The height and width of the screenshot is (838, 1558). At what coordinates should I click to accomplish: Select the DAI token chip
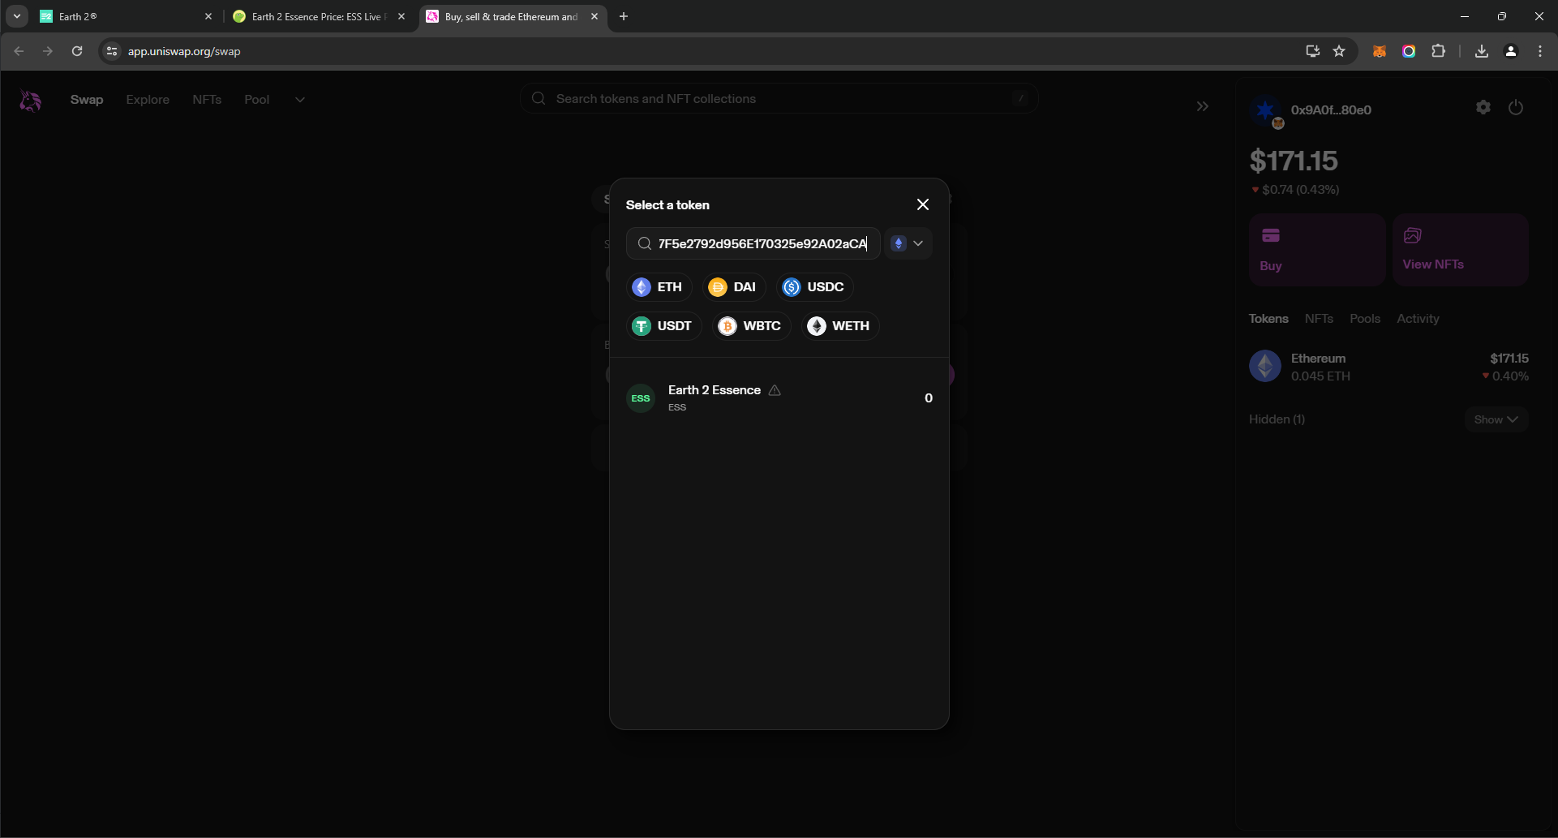pos(733,287)
